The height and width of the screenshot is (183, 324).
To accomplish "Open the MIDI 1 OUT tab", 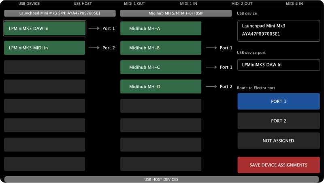I will click(134, 4).
